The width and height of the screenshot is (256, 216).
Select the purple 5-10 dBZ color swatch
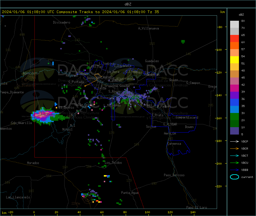234,131
